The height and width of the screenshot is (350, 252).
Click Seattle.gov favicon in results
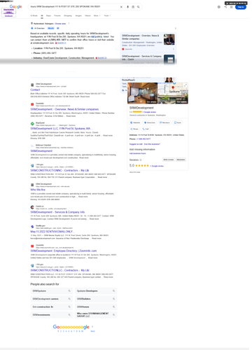pos(32,227)
